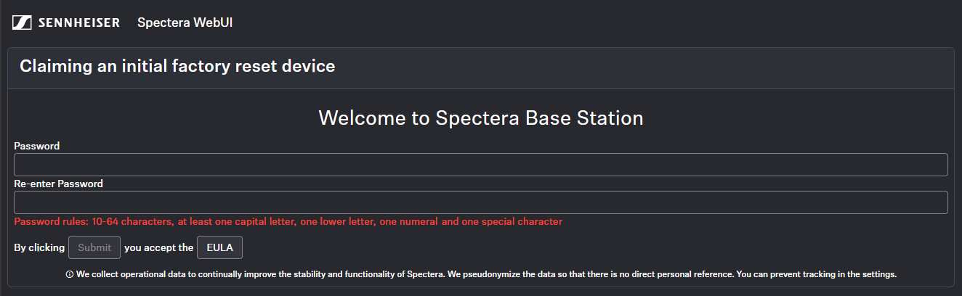Viewport: 962px width, 296px height.
Task: Click the 'Welcome to Spectera Base Station' heading
Action: [x=481, y=118]
